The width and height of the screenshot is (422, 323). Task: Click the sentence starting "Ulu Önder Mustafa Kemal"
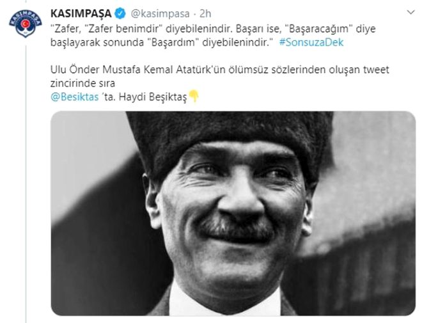click(x=219, y=70)
